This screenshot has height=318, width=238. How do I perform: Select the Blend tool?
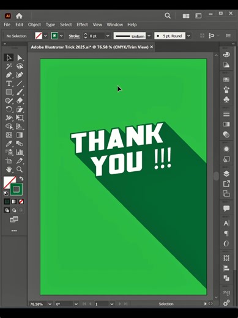click(x=20, y=144)
